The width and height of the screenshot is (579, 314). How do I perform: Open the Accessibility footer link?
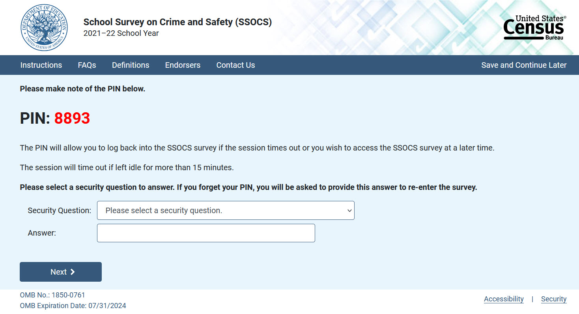pyautogui.click(x=504, y=299)
